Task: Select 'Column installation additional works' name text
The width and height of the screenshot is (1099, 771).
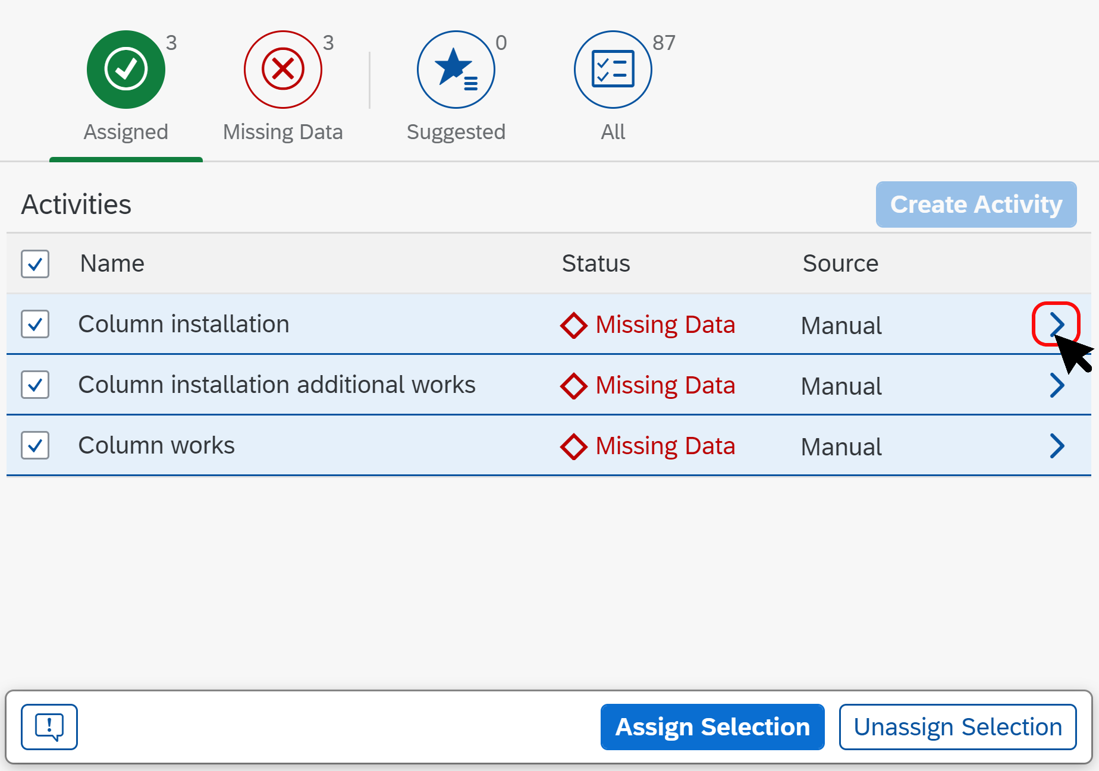Action: tap(277, 385)
